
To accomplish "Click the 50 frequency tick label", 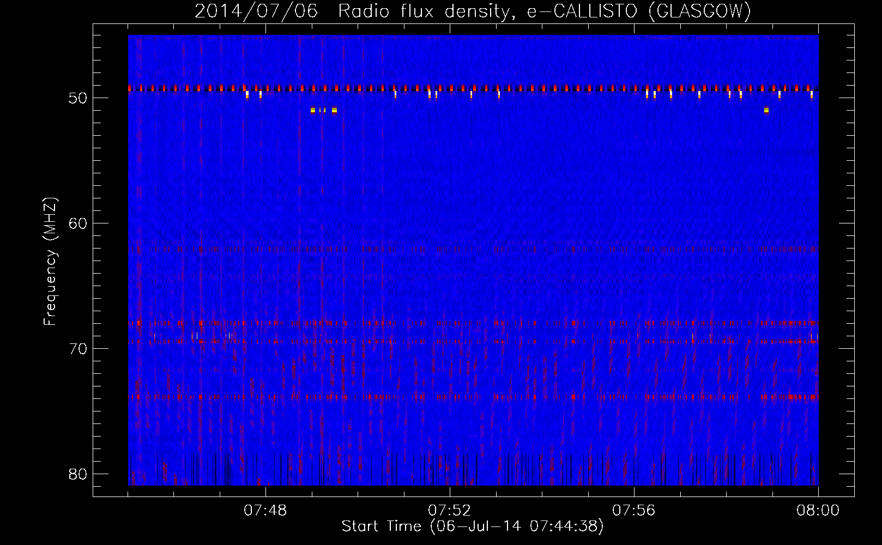I will pos(78,98).
